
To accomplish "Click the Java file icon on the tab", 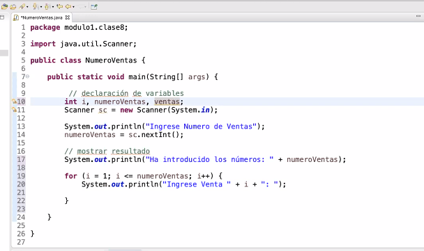I will pyautogui.click(x=16, y=17).
